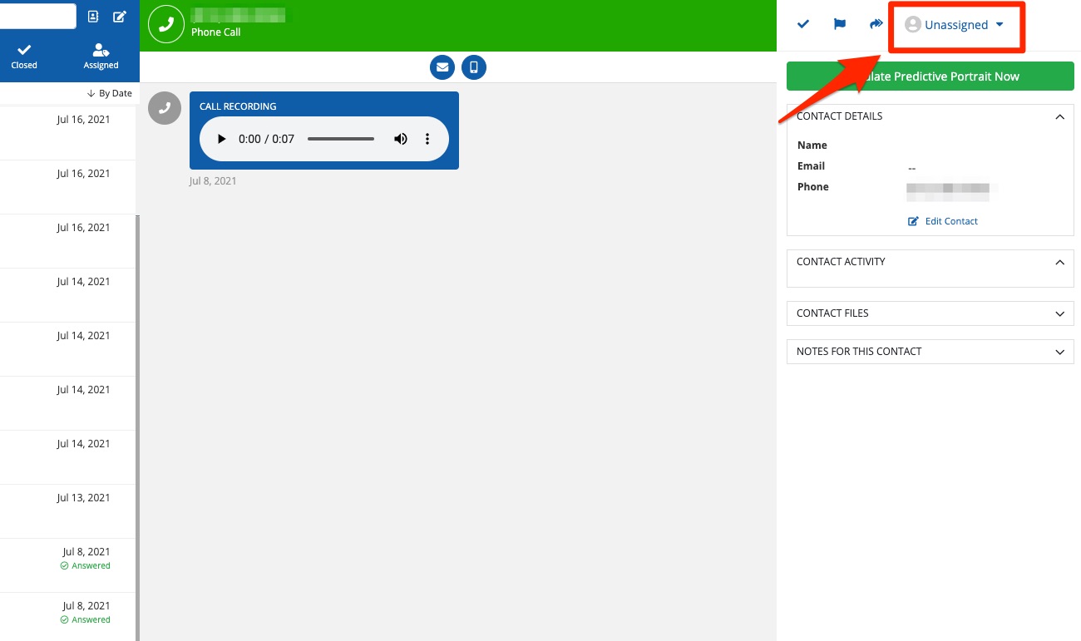The height and width of the screenshot is (641, 1081).
Task: Mute the call recording audio
Action: click(x=401, y=139)
